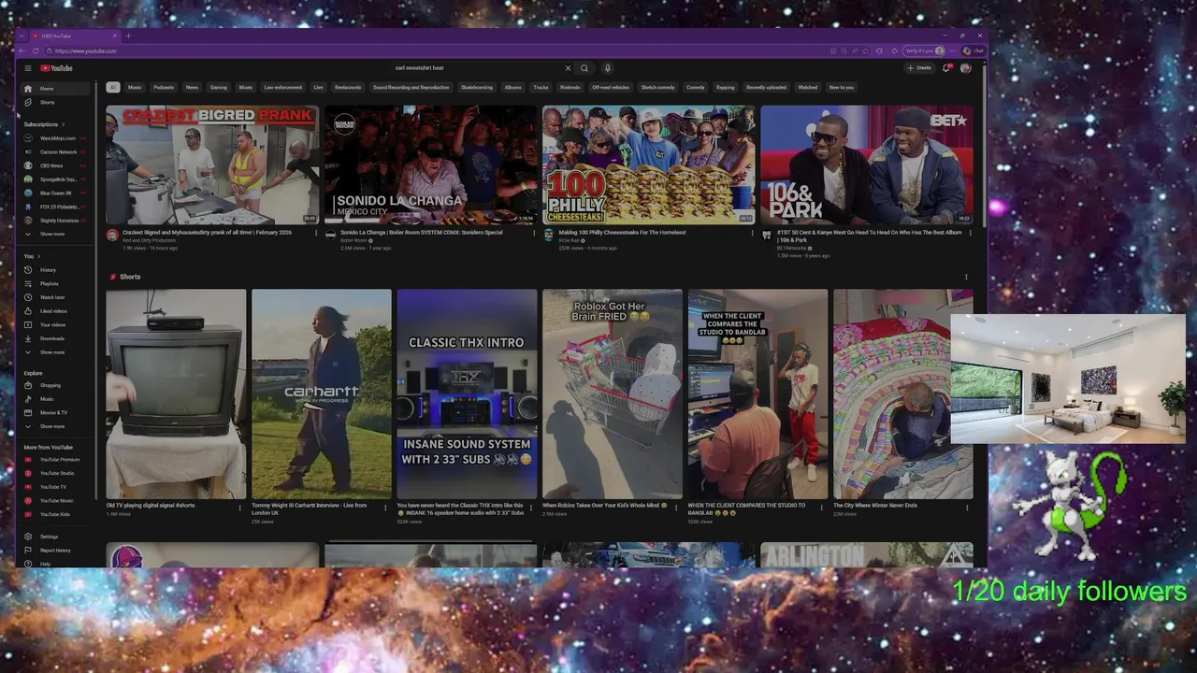This screenshot has height=673, width=1197.
Task: Open options for 50 Cent & Kanye video
Action: [970, 234]
